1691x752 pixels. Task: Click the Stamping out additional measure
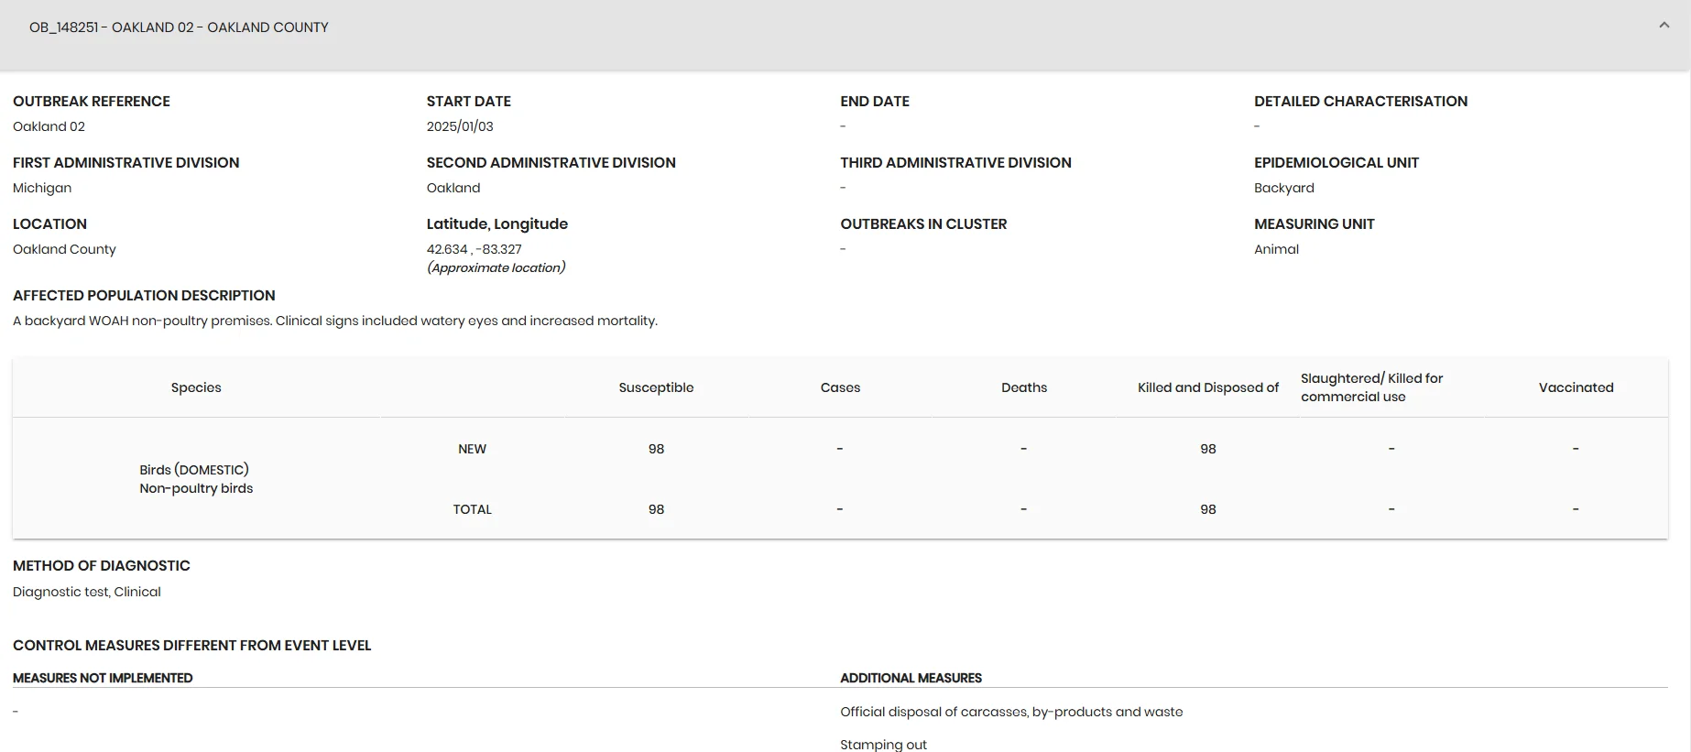pos(883,744)
